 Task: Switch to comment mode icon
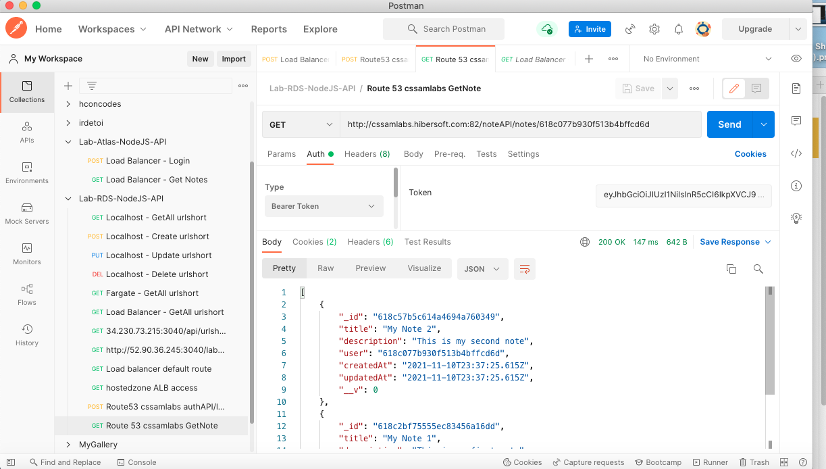coord(757,89)
